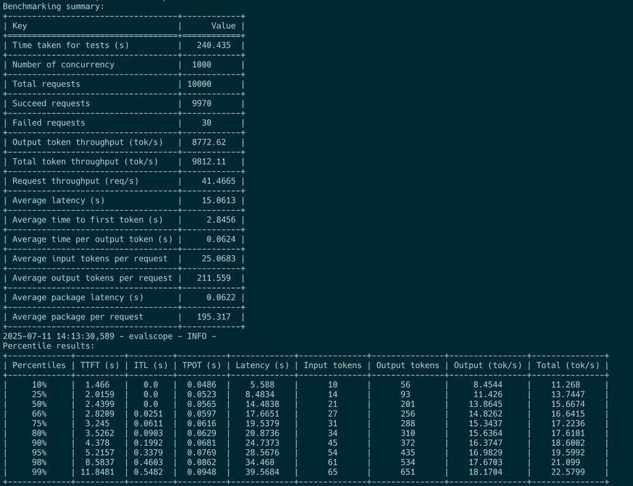Select the "TPOT (s)" column header

(201, 364)
